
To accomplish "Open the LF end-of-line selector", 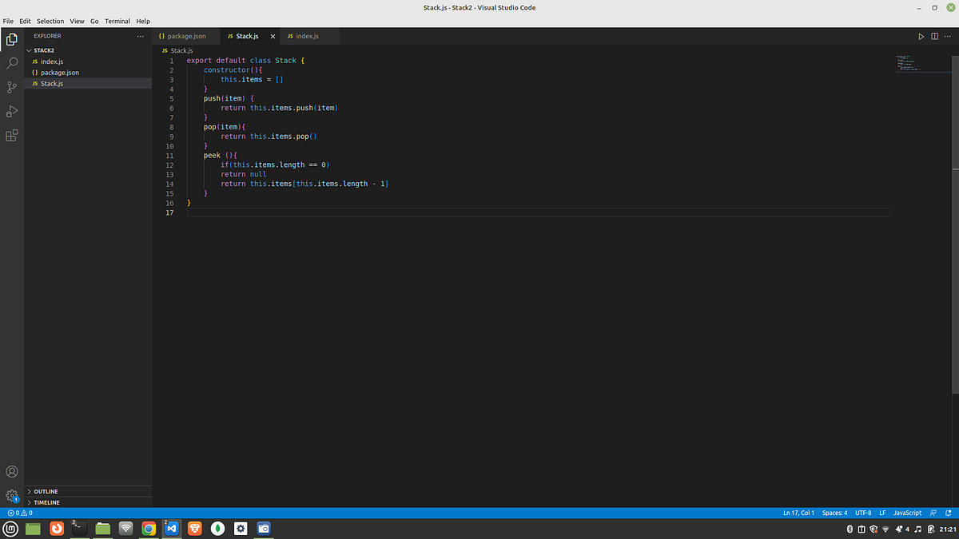I will 882,513.
